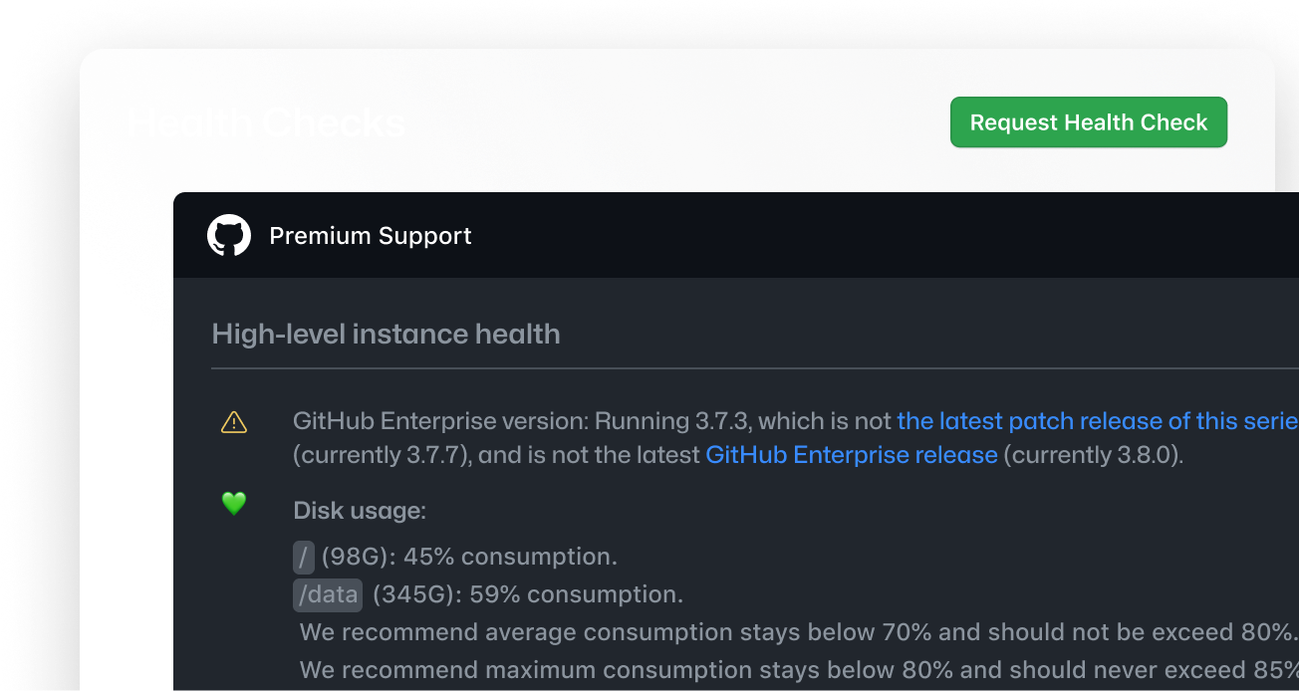Click the "(currently 3.8.0)" text
The width and height of the screenshot is (1299, 691).
pyautogui.click(x=1093, y=455)
